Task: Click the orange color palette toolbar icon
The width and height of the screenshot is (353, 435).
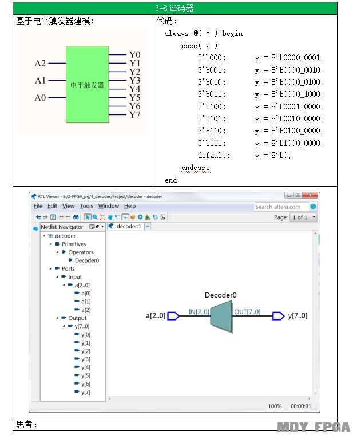Action: pos(133,217)
